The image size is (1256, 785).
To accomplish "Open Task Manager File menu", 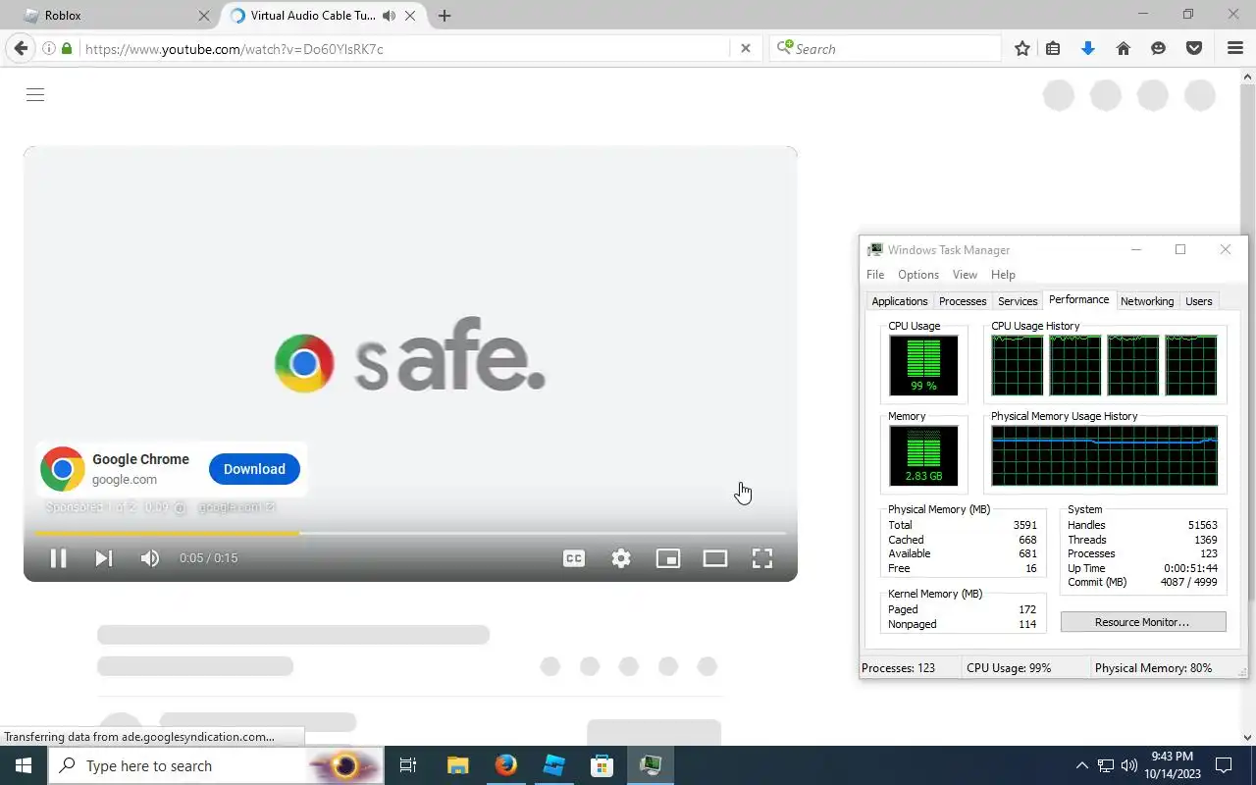I will coord(875,275).
